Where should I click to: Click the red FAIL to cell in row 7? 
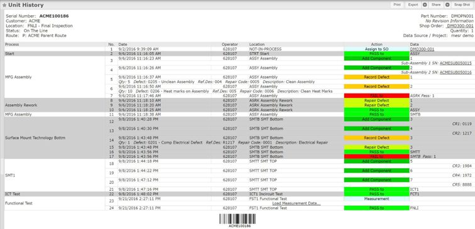coord(377,96)
